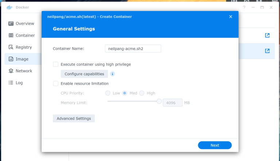Open the first external link icon
This screenshot has width=280, height=161.
coord(267,35)
